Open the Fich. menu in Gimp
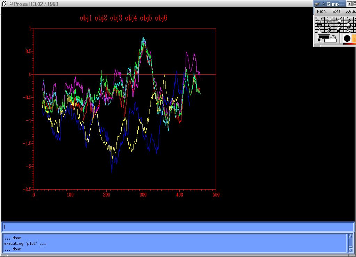The image size is (356, 257). click(x=322, y=11)
